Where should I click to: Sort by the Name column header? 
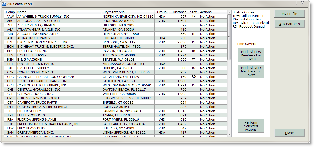click(59, 12)
